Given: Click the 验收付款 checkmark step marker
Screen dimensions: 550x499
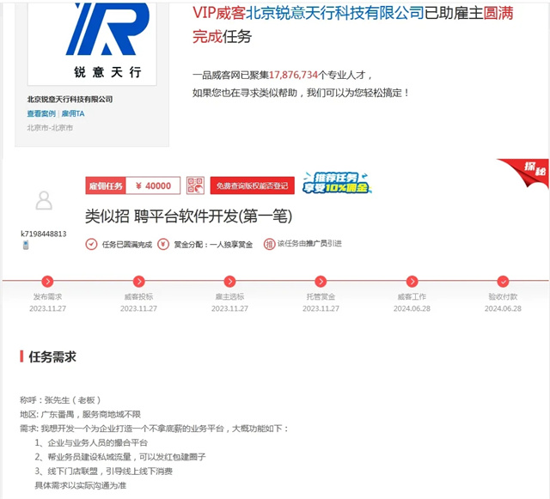Looking at the screenshot, I should [503, 281].
